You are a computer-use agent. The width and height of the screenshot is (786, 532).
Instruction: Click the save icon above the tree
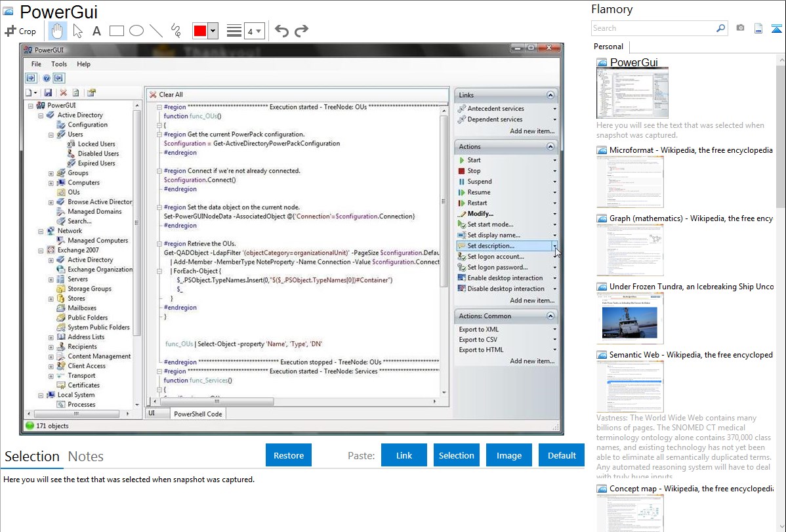pyautogui.click(x=48, y=92)
